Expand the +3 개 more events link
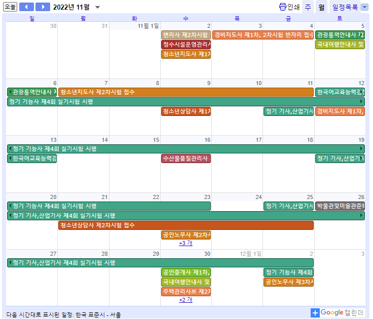This screenshot has width=373, height=319. coord(185,243)
